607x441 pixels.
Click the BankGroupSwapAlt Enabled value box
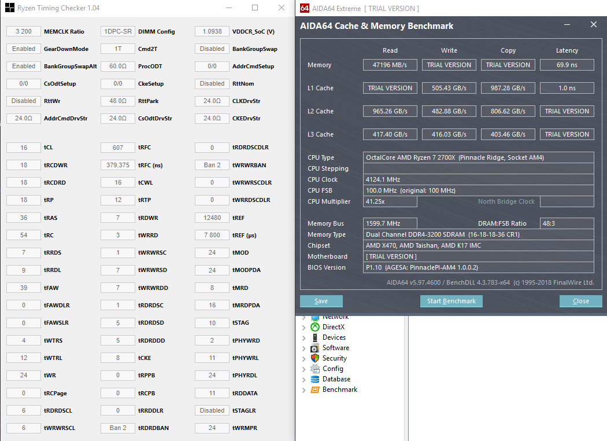(x=24, y=67)
